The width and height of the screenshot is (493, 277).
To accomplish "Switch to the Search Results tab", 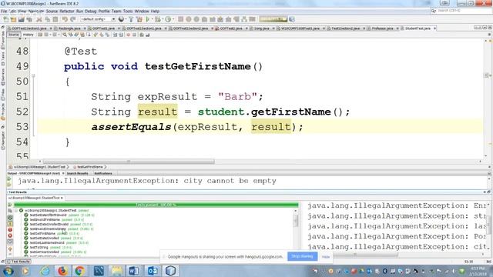I will [x=77, y=173].
